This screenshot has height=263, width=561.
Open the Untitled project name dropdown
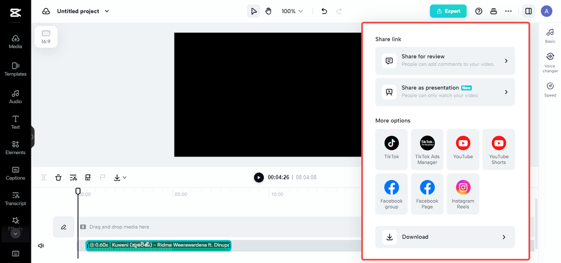point(83,11)
